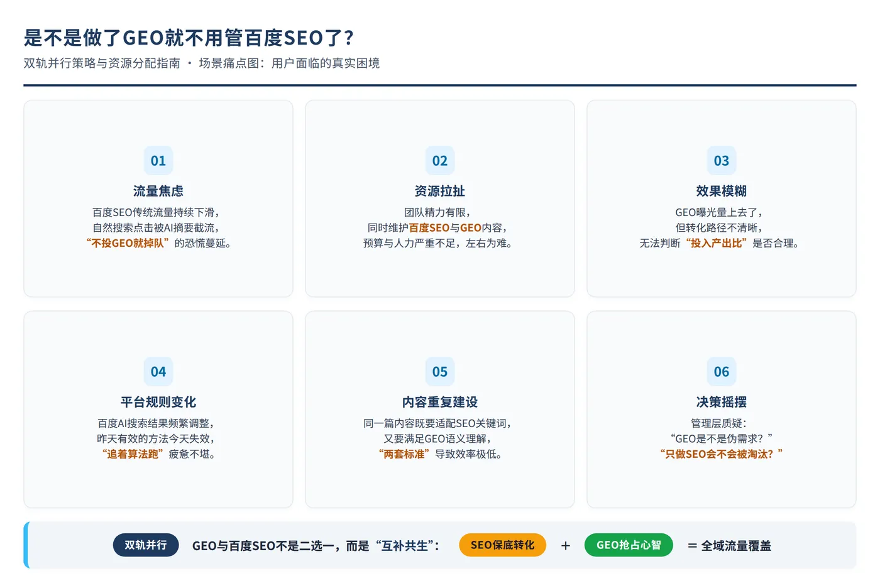The height and width of the screenshot is (586, 880).
Task: Click the 全域流量覆盖 result text
Action: 736,546
